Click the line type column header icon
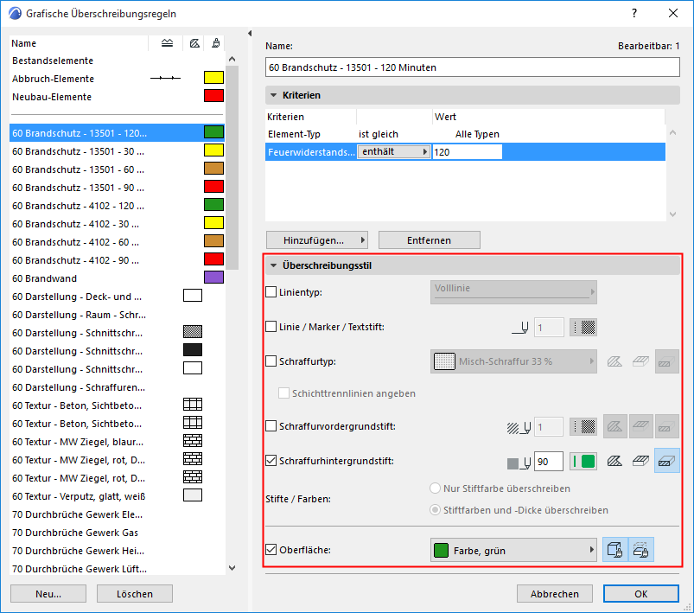The image size is (694, 613). (167, 43)
